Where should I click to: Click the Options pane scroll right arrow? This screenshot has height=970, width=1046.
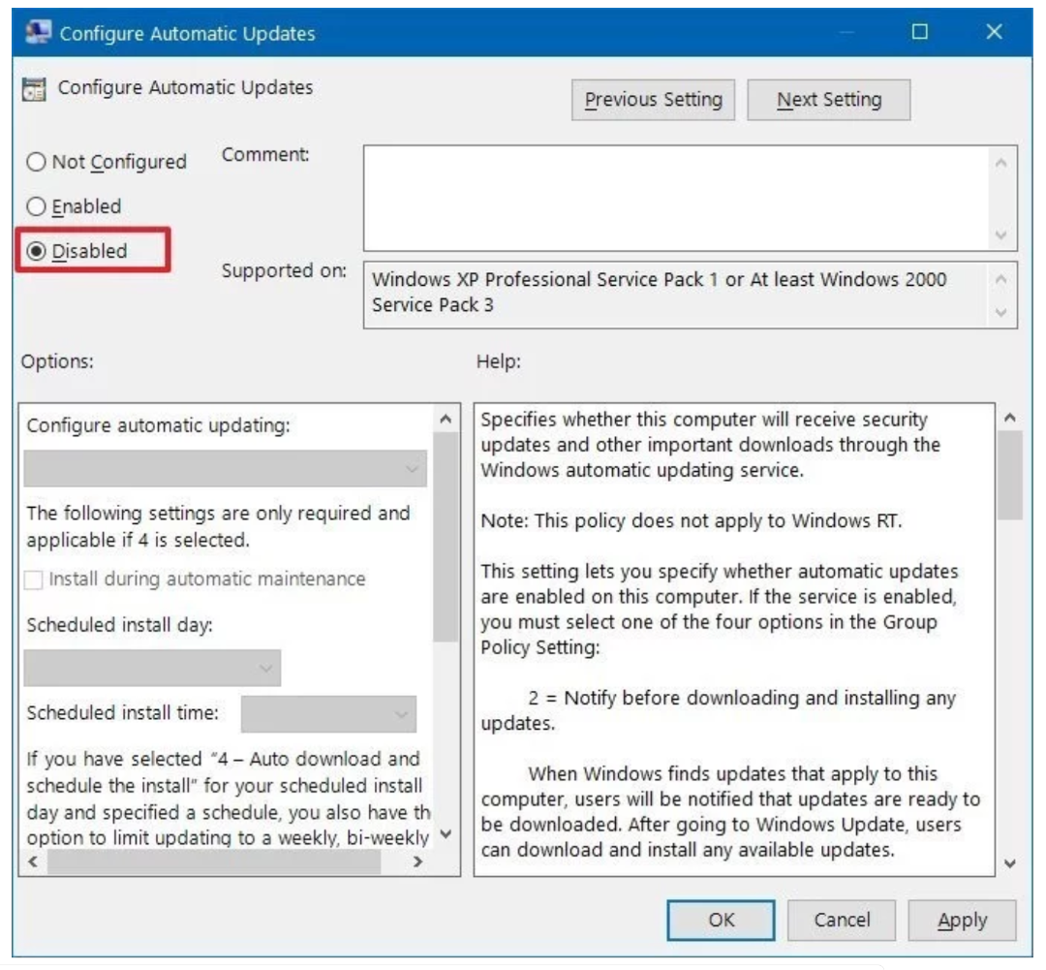point(418,861)
